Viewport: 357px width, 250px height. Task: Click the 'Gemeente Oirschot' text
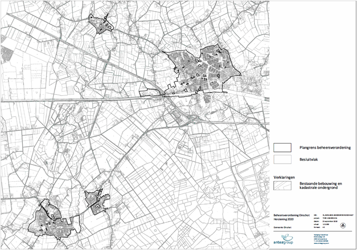click(x=284, y=227)
